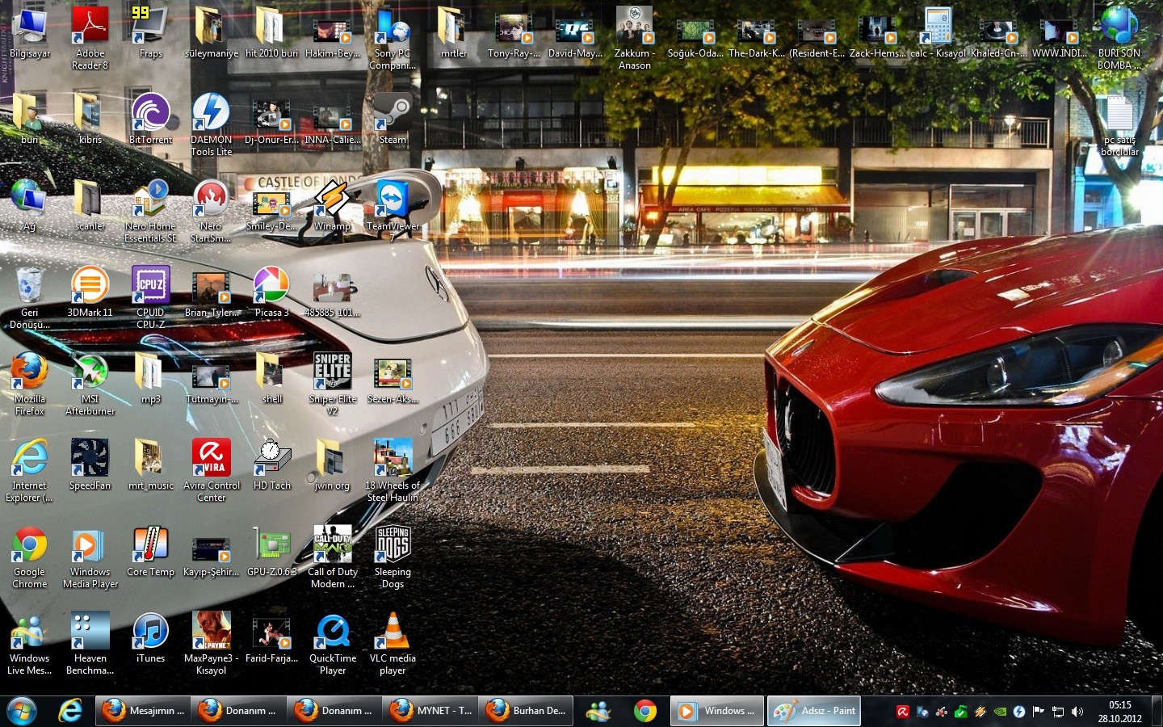Click Avira icon in system tray
The width and height of the screenshot is (1163, 727).
(x=903, y=712)
